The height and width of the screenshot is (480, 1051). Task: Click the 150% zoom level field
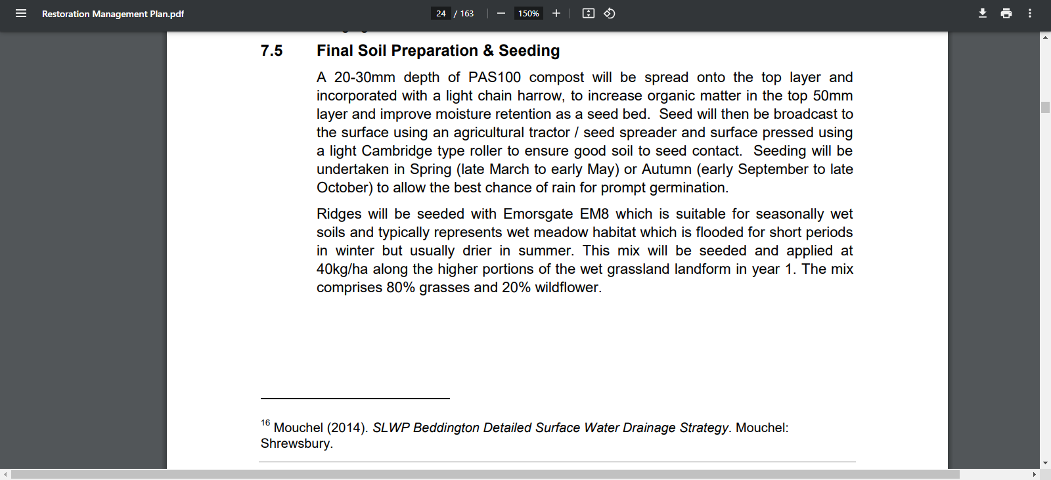[528, 13]
